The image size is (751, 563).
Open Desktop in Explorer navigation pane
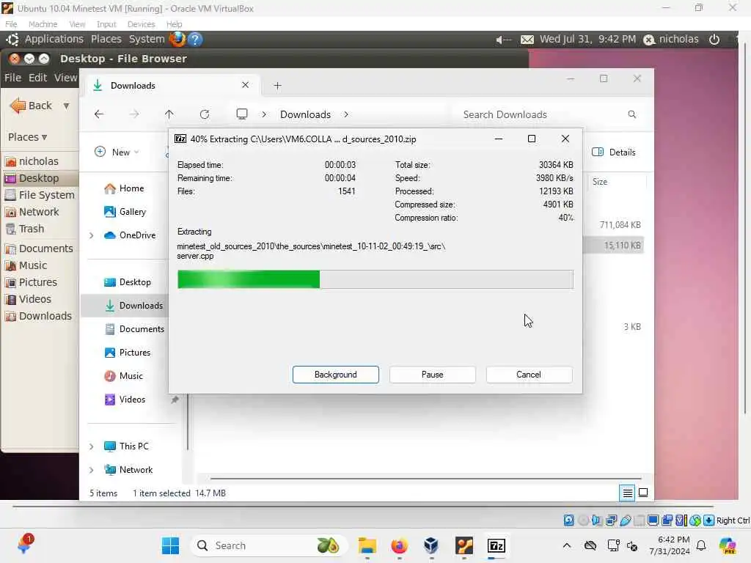pyautogui.click(x=128, y=282)
